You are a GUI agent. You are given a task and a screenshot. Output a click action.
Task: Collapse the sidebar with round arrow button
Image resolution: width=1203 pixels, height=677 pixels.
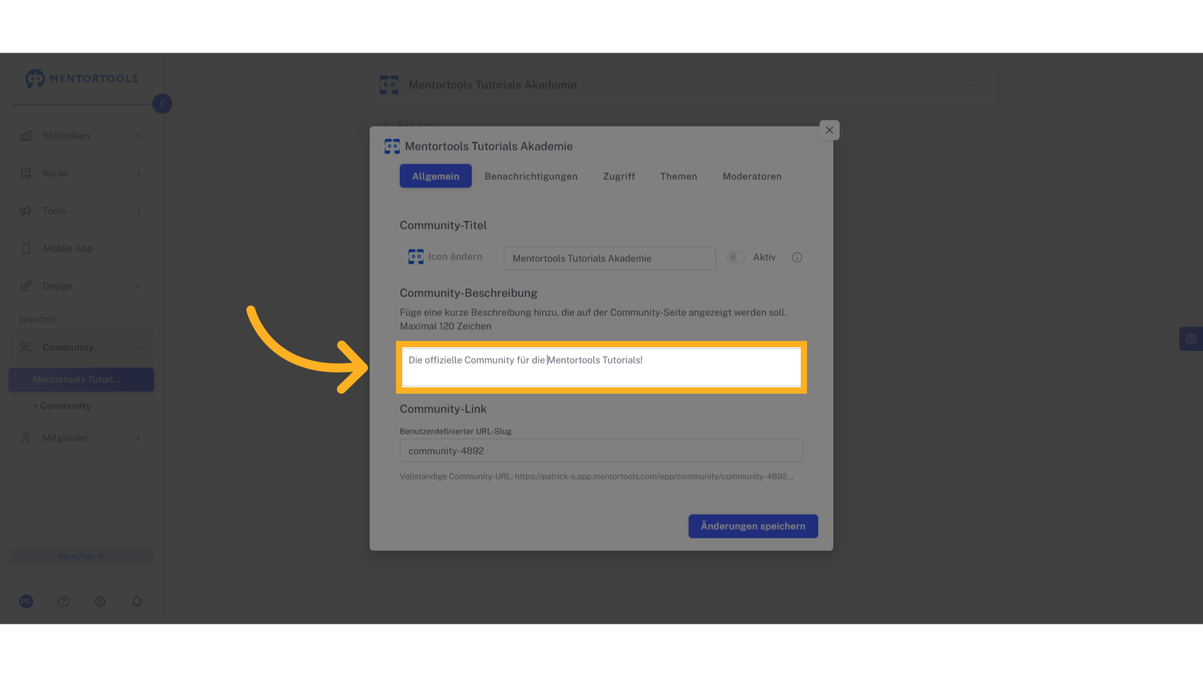pyautogui.click(x=162, y=104)
